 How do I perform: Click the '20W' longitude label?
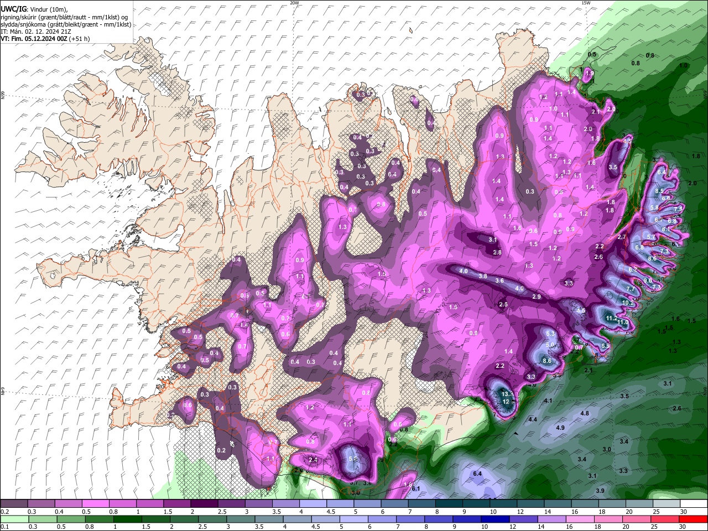pyautogui.click(x=295, y=3)
